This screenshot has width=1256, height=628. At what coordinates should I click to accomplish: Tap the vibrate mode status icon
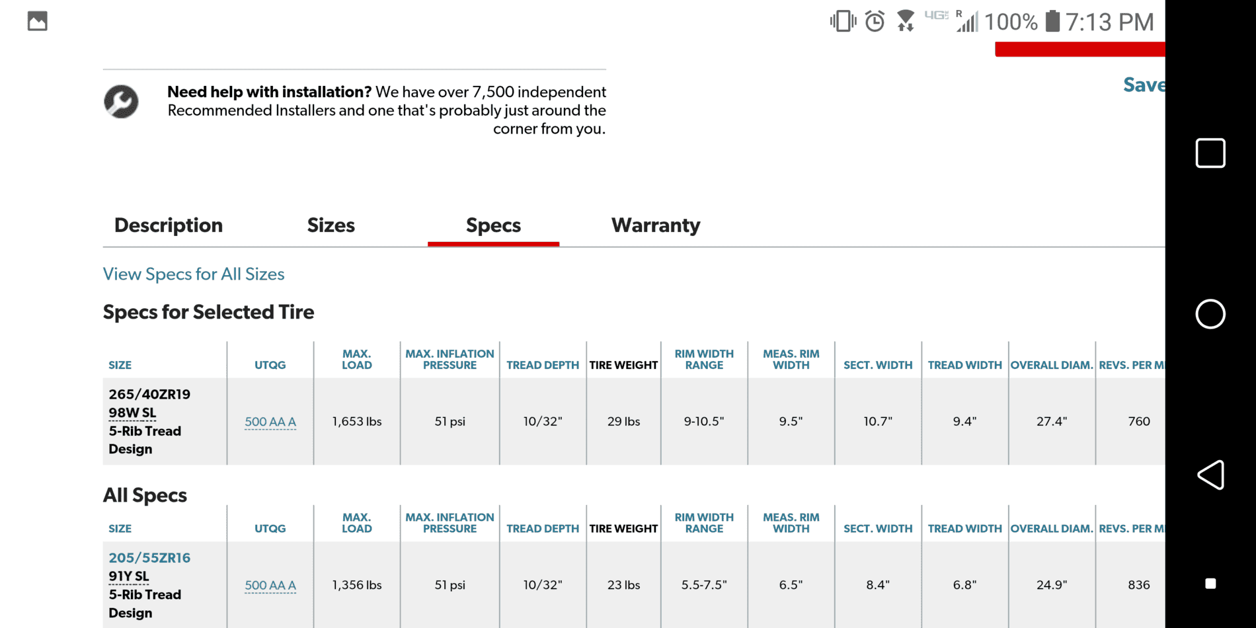[x=843, y=21]
